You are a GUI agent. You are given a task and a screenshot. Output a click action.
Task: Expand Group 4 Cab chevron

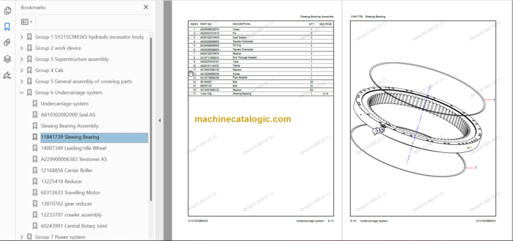(x=21, y=70)
